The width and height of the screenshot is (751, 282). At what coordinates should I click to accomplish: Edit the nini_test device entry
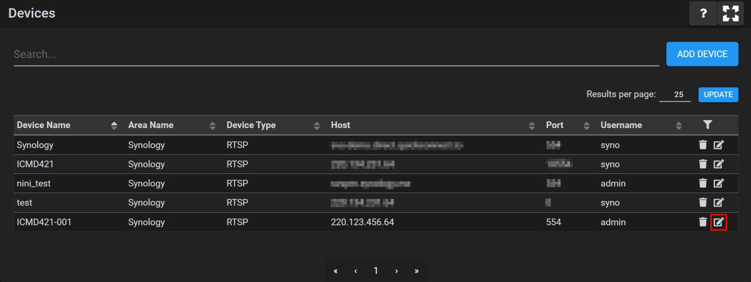click(x=718, y=183)
